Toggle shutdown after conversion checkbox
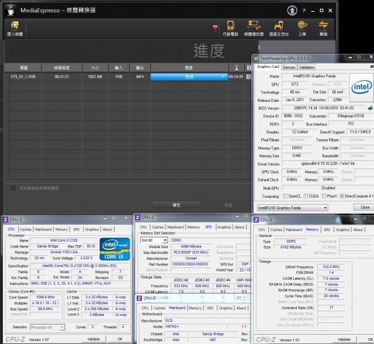This screenshot has height=344, width=374. [x=13, y=188]
